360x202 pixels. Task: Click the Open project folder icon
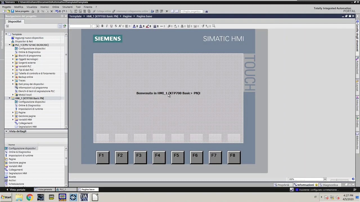[x=8, y=11]
